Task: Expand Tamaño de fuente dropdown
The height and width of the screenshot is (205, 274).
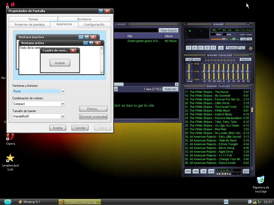Action: (x=63, y=116)
